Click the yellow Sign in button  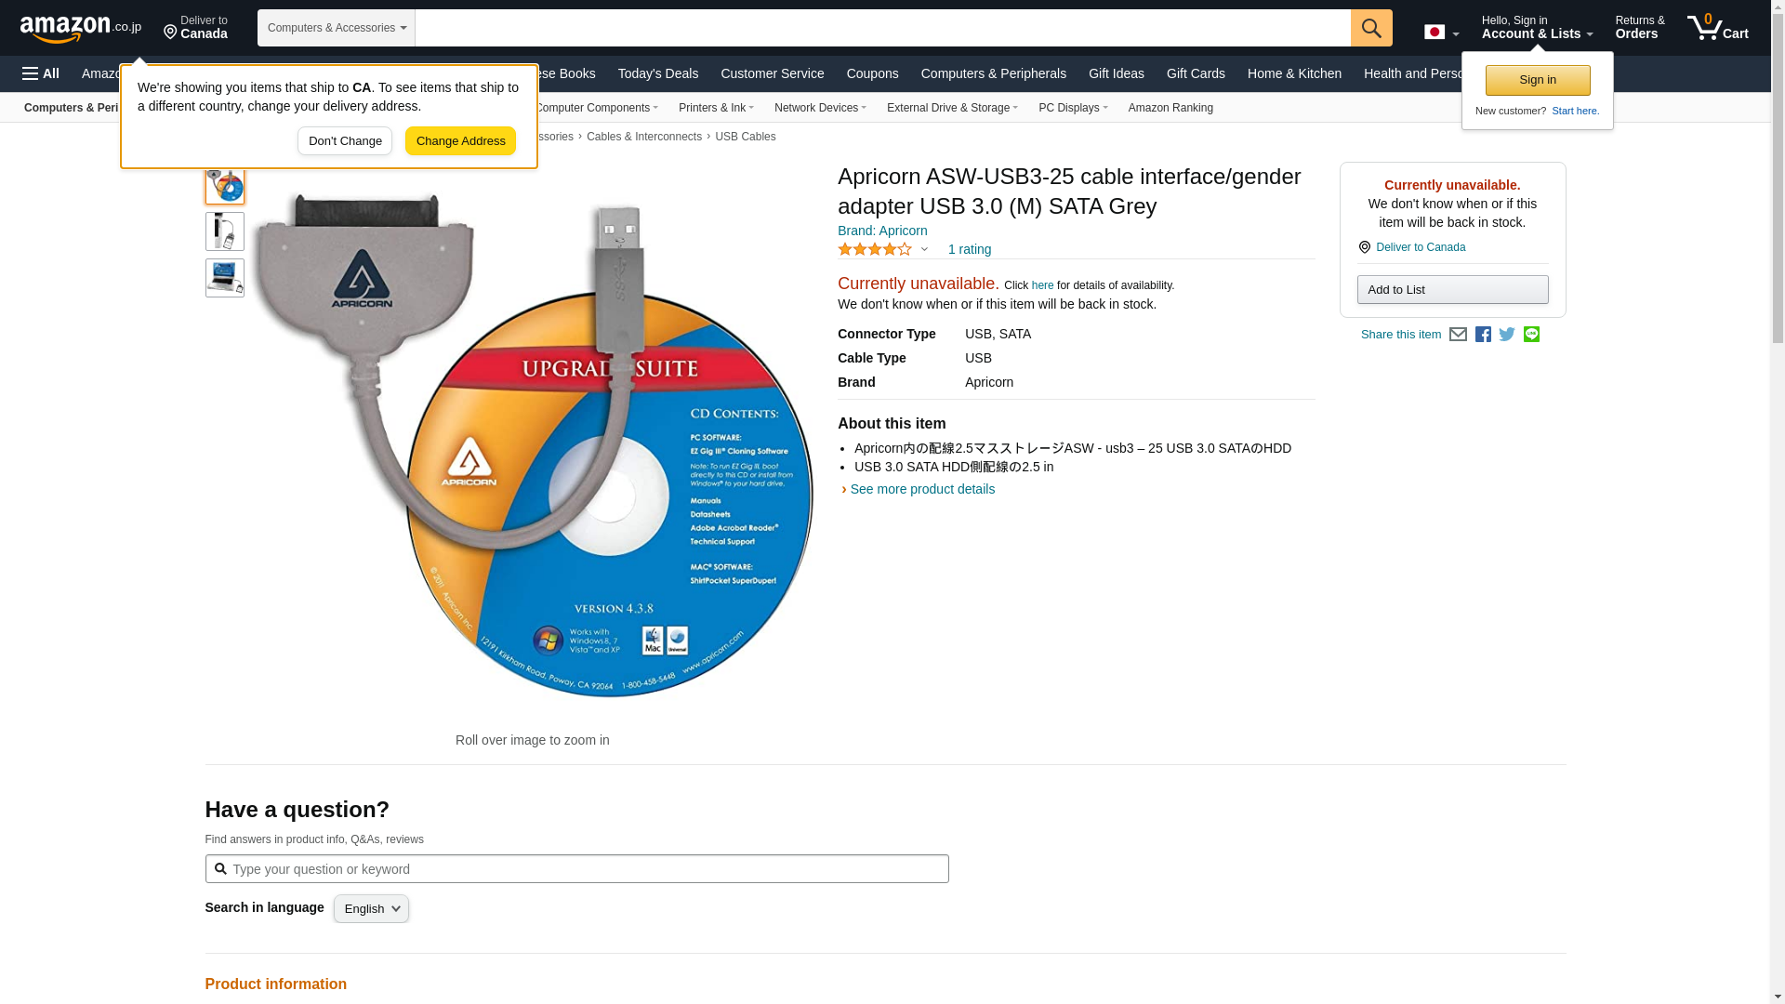1537,80
